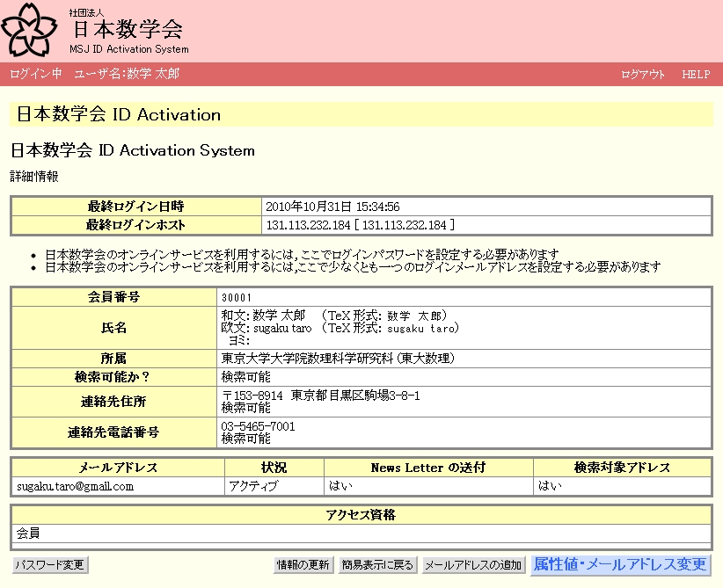Screen dimensions: 723x588
Task: Click the last login date 2010年10月31日 value
Action: (332, 207)
